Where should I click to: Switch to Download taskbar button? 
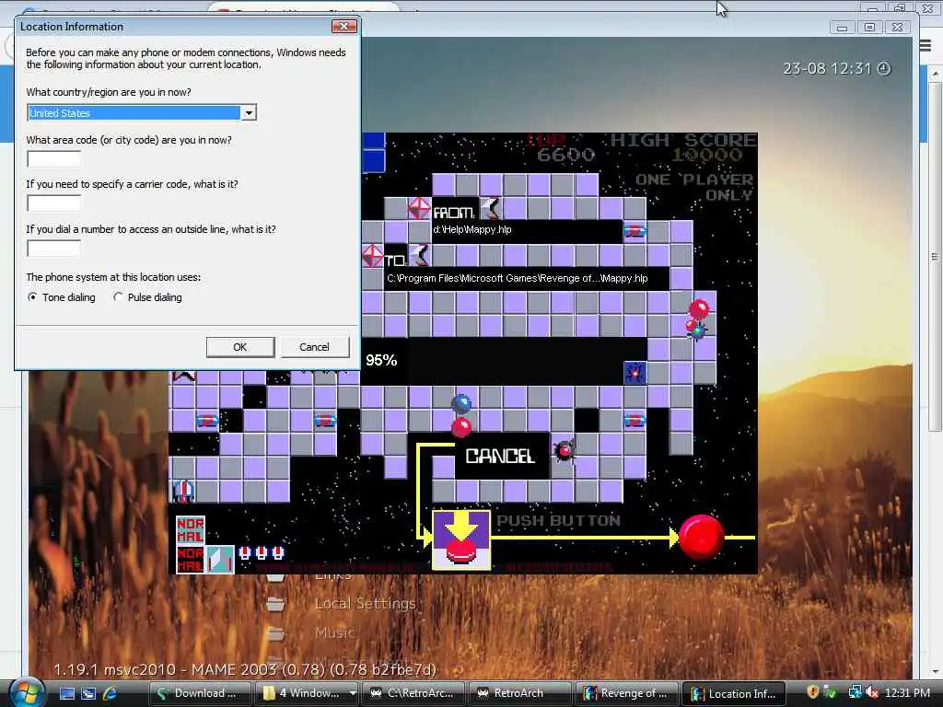click(x=200, y=693)
